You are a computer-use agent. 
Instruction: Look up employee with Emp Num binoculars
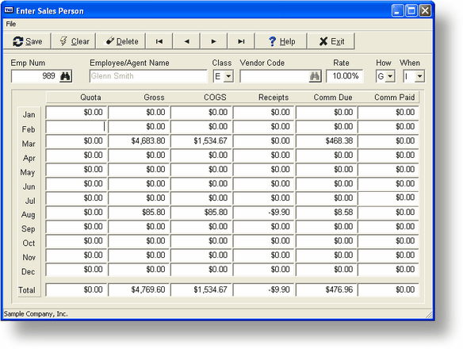click(x=65, y=76)
